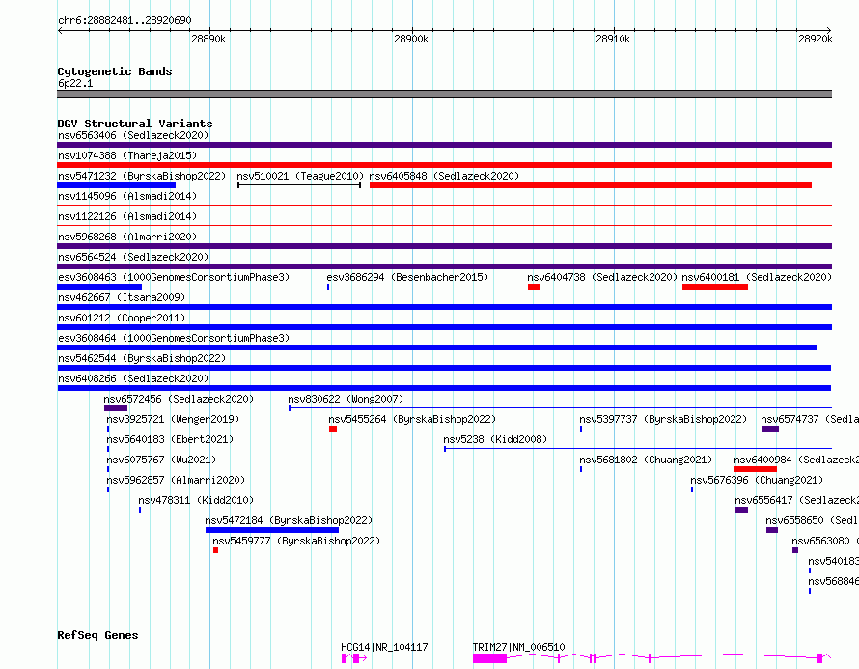The height and width of the screenshot is (669, 859).
Task: Open esv3686294 (Besenbacher2015) label
Action: point(407,277)
